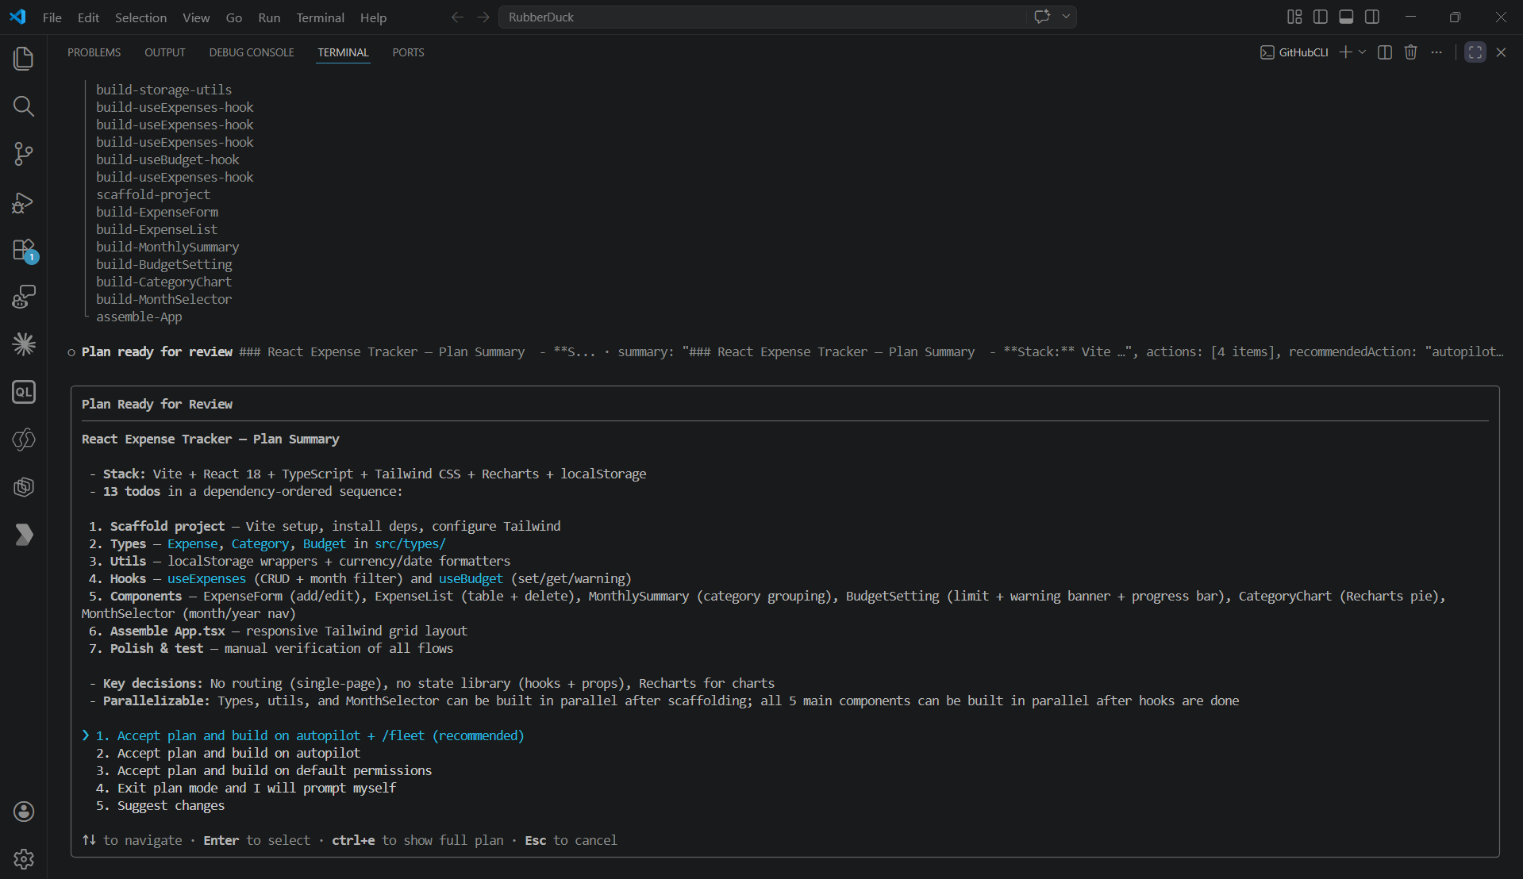1523x879 pixels.
Task: Split the terminal panel
Action: (x=1385, y=52)
